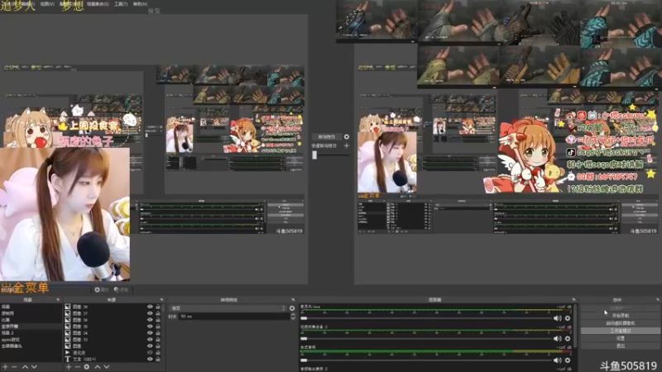Toggle visibility of source 图像 38
The width and height of the screenshot is (662, 372).
point(150,307)
